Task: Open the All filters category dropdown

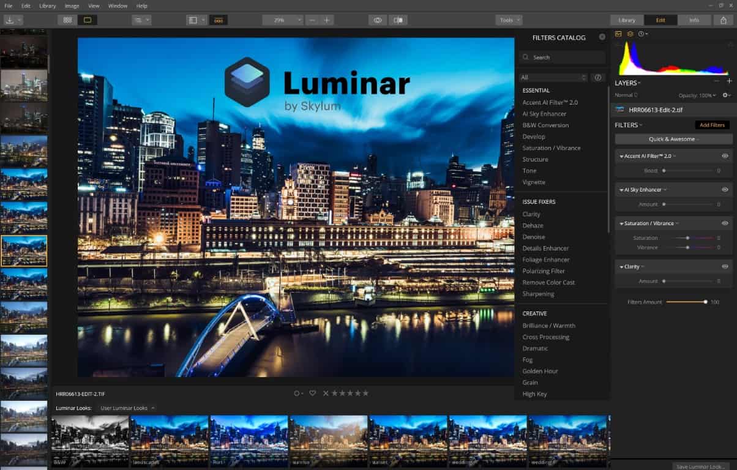Action: [x=553, y=78]
